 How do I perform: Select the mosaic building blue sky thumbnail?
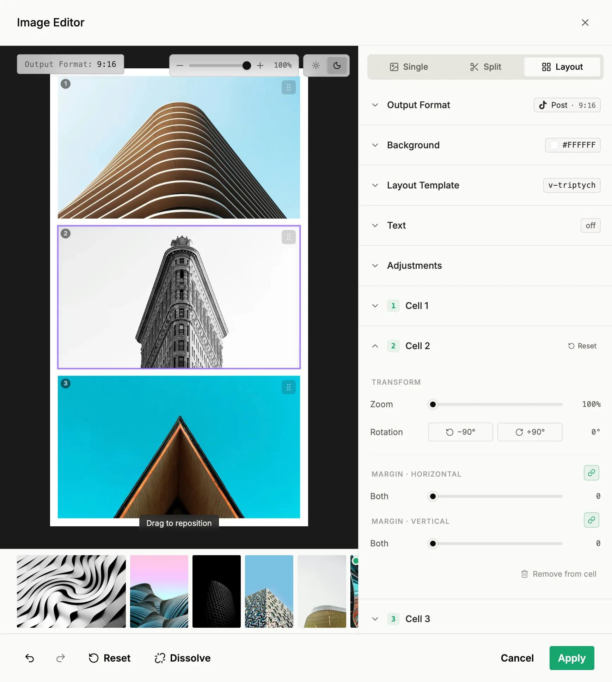(x=269, y=591)
